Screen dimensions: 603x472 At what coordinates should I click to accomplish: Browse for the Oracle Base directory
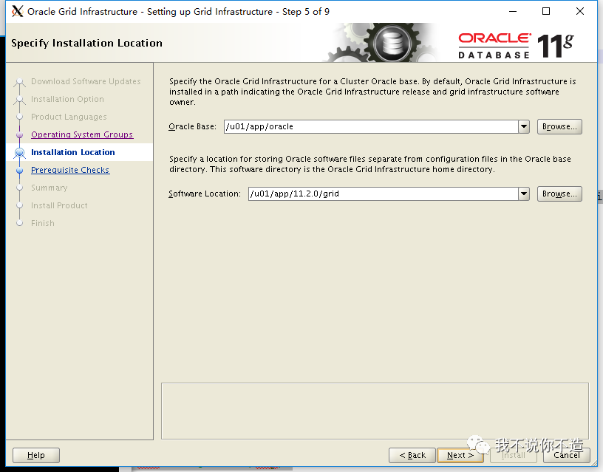pos(559,126)
